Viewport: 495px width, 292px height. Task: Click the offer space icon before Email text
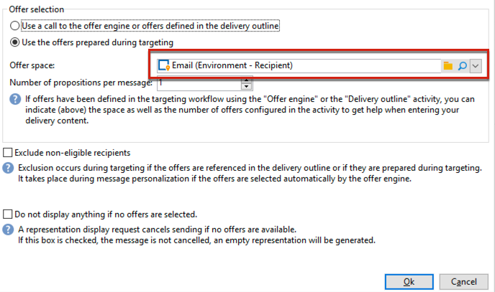click(163, 65)
